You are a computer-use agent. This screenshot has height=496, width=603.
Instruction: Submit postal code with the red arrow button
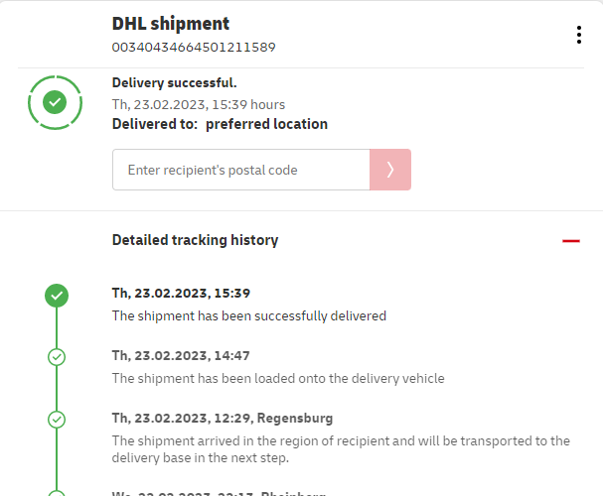(x=390, y=170)
